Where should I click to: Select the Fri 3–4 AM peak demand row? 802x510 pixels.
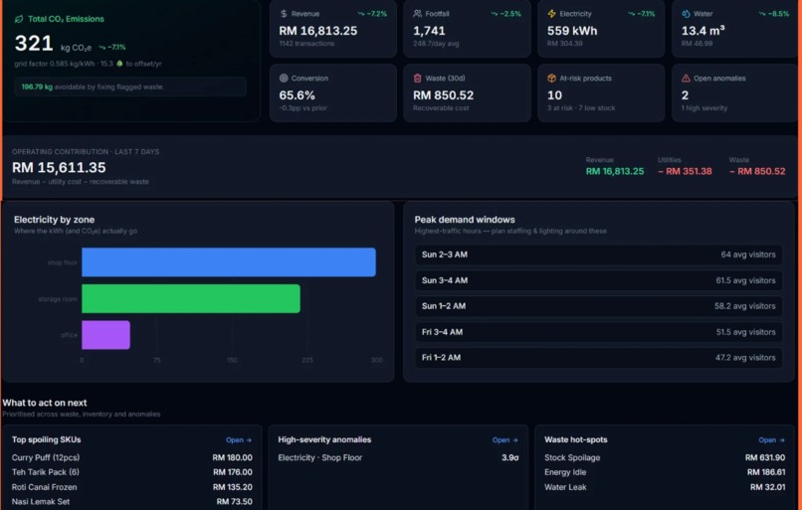(x=598, y=332)
